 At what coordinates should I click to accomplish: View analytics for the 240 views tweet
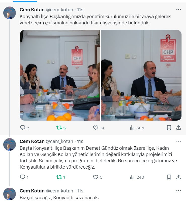point(132,177)
